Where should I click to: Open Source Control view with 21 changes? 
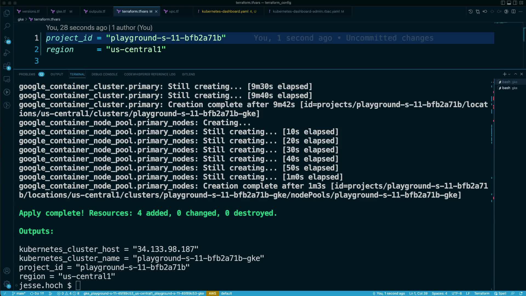7,39
